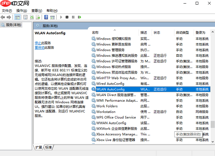
Task: Toggle the show/hide console tree icon
Action: [18, 17]
